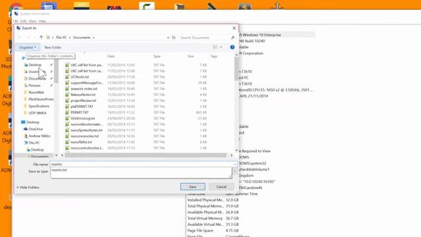Viewport: 421px width, 237px height.
Task: Open the Organise dropdown menu
Action: (28, 47)
